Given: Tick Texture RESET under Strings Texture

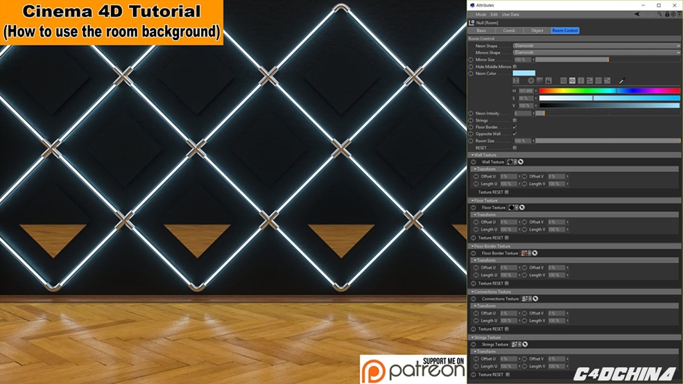Looking at the screenshot, I should click(x=508, y=374).
